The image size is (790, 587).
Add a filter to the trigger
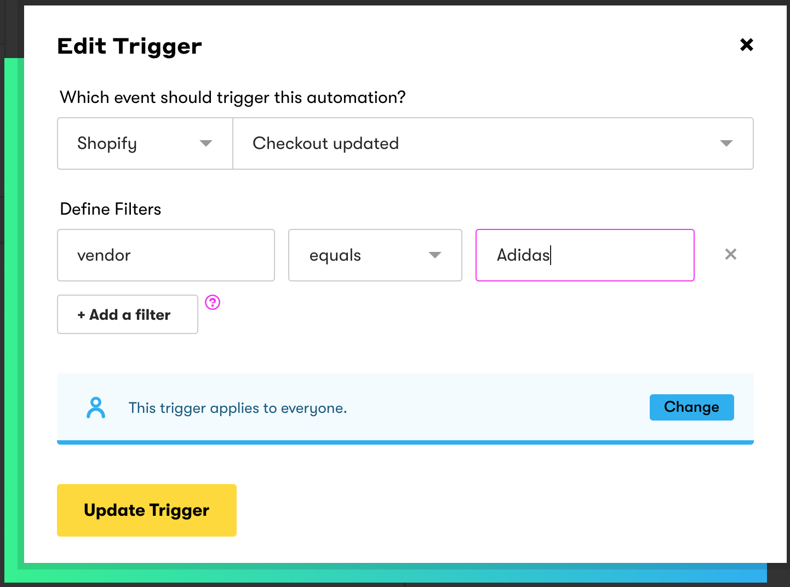tap(128, 314)
